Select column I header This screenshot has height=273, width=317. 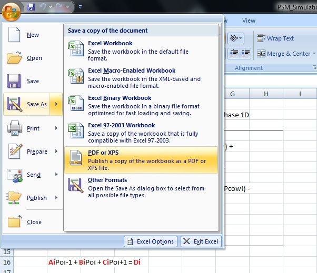tap(300, 94)
